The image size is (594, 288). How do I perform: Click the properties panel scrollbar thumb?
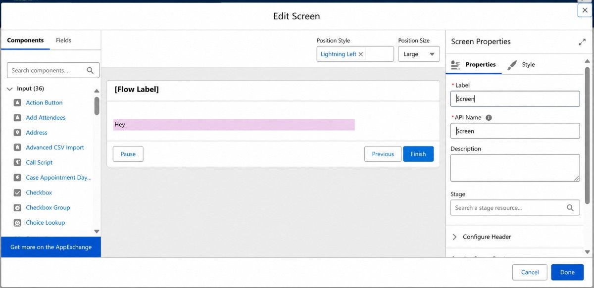587,135
